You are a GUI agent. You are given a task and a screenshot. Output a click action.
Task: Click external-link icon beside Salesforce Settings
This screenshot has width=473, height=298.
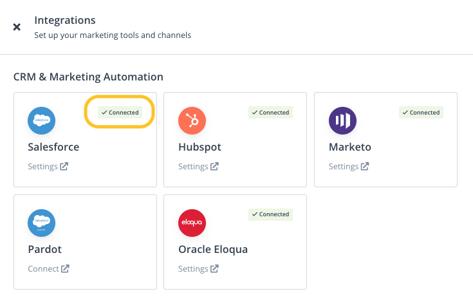coord(64,167)
